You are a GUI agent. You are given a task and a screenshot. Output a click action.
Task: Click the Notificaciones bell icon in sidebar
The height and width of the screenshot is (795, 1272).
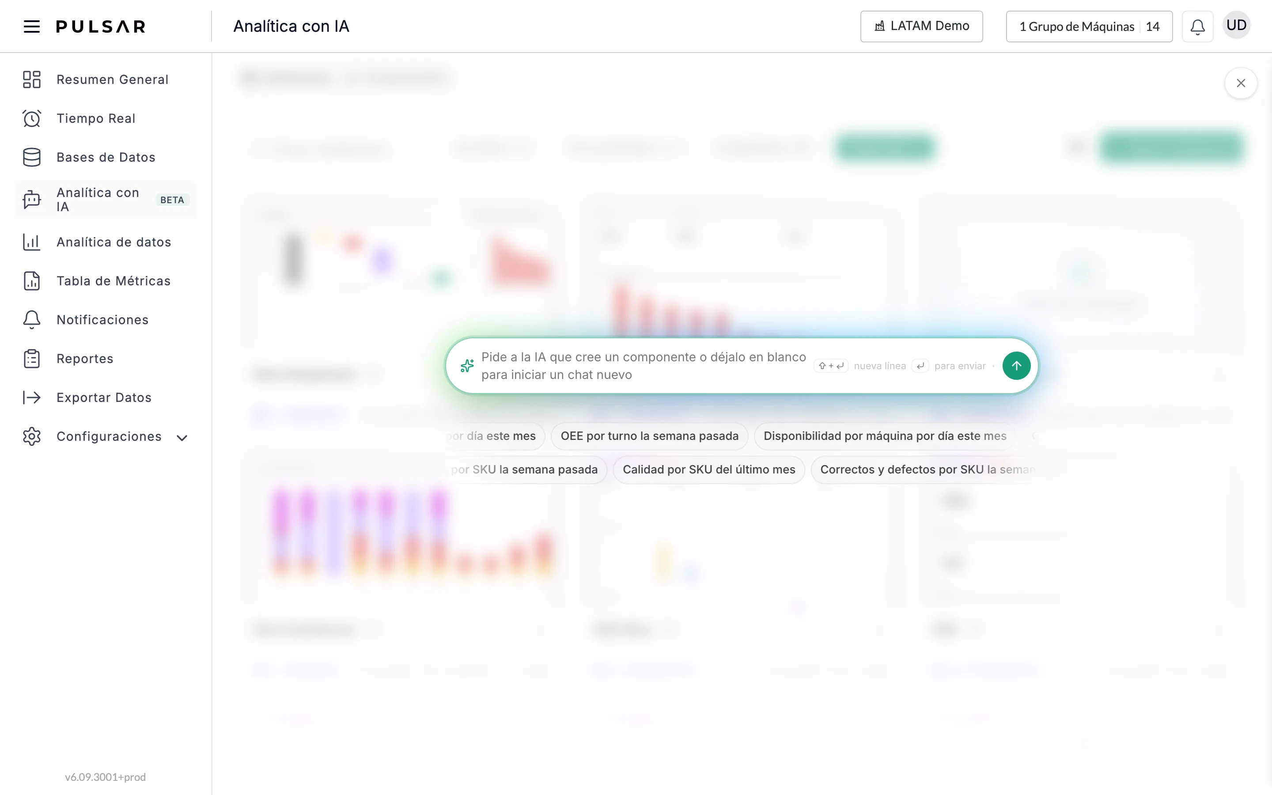31,320
